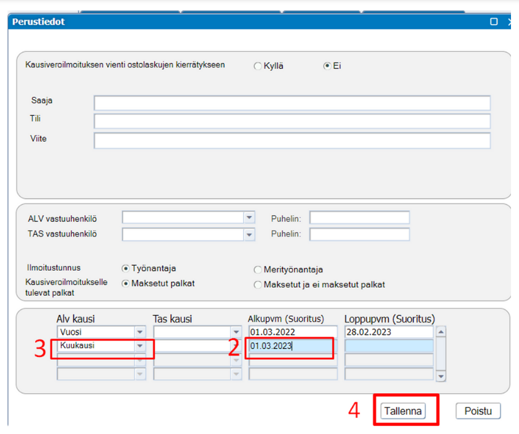
Task: Select the Ei radio button
Action: 327,66
